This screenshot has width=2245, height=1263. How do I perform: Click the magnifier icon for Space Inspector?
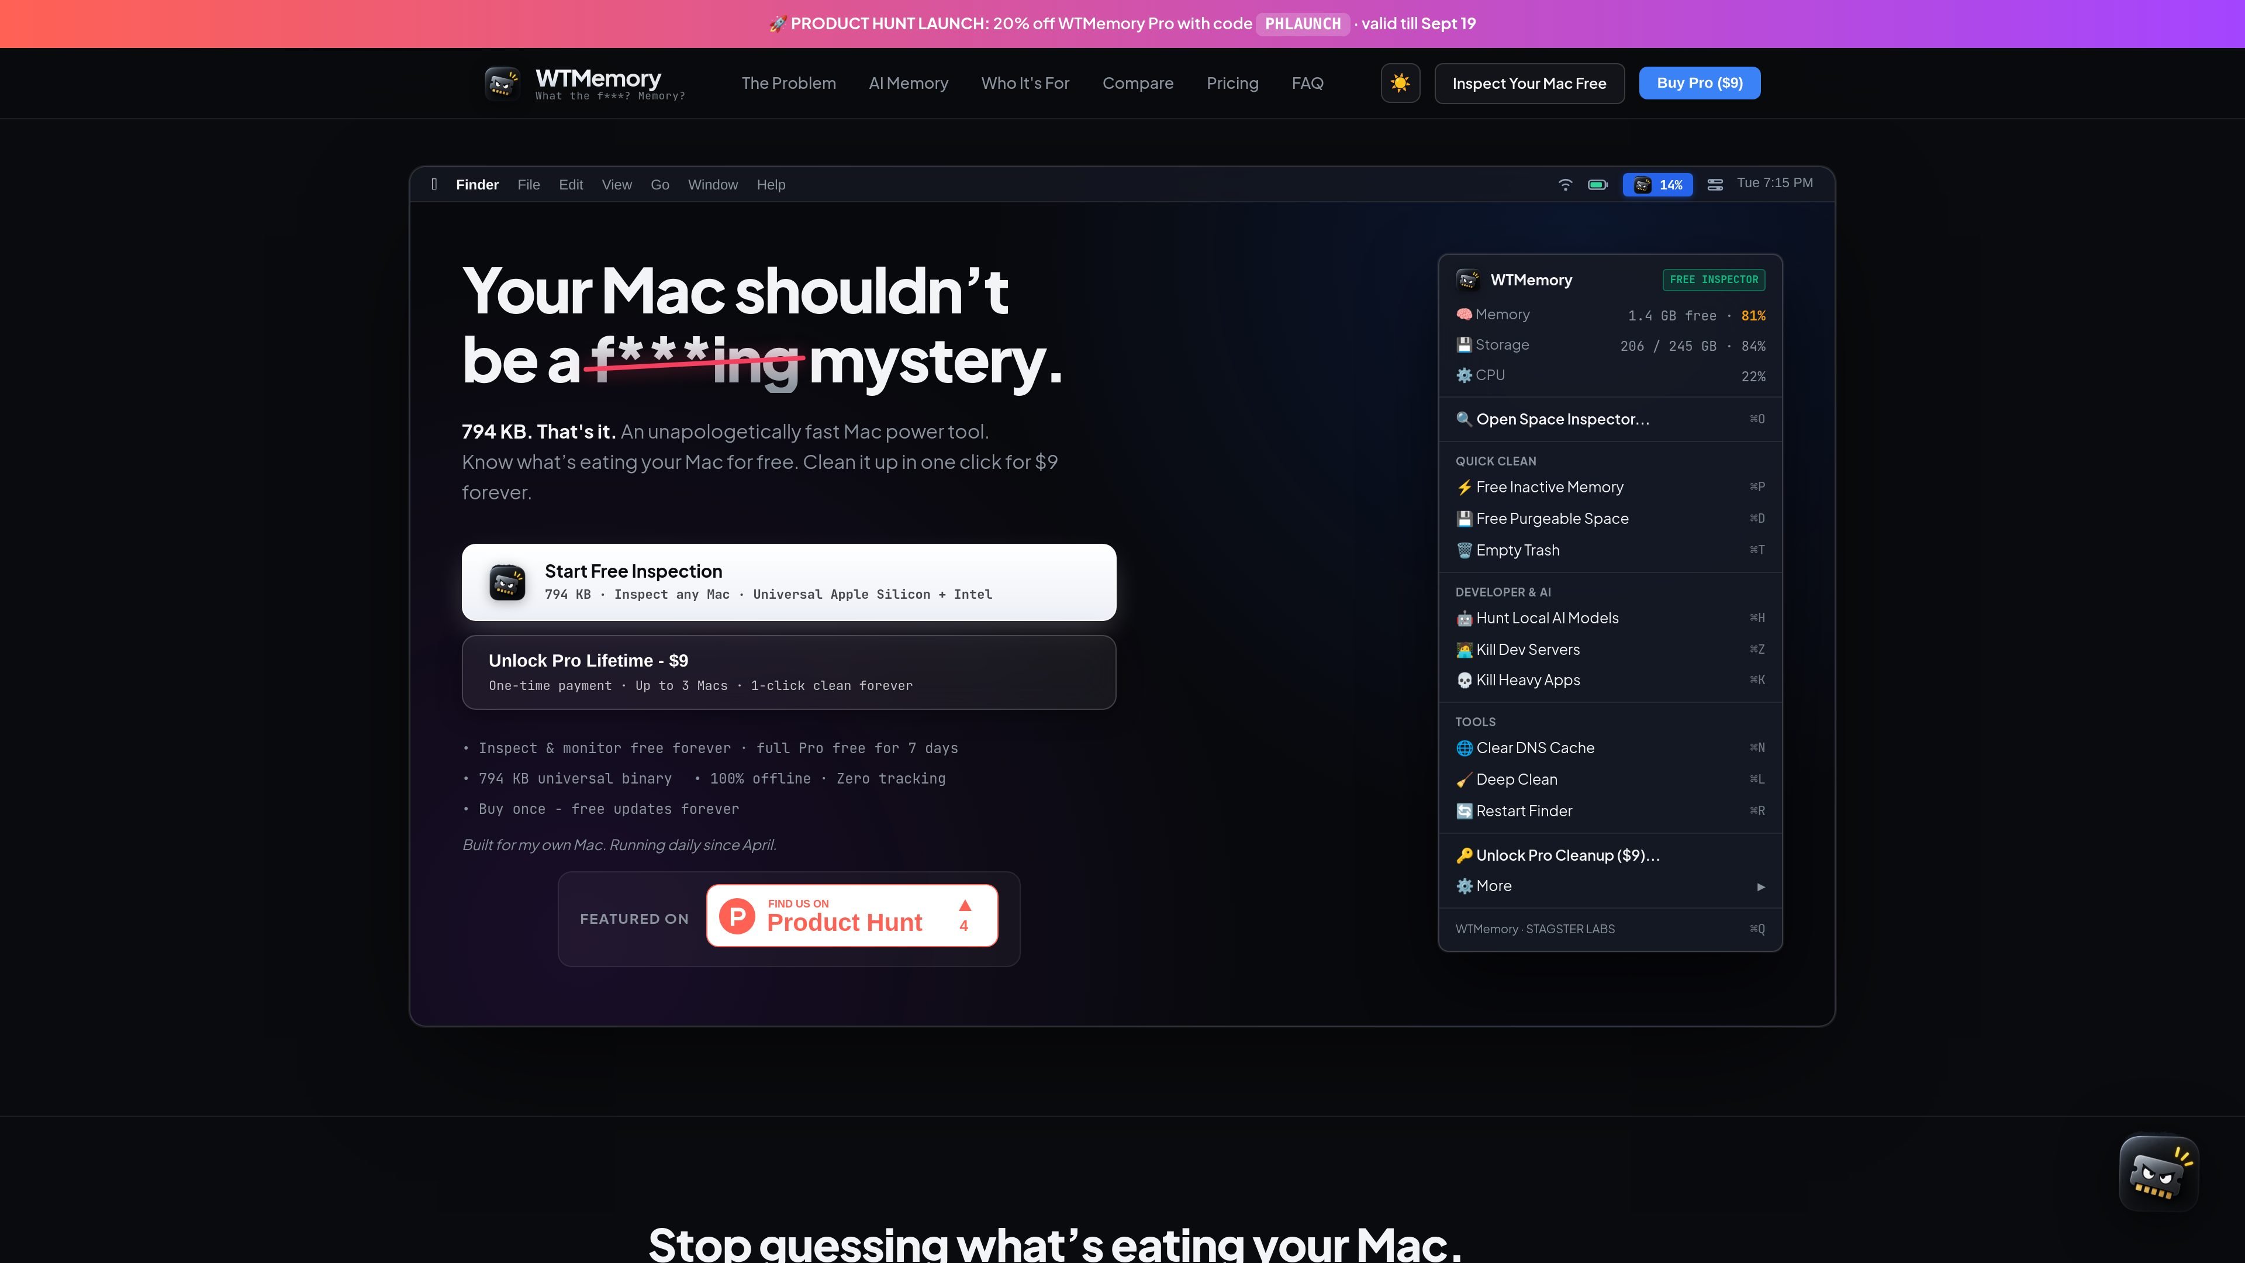tap(1464, 419)
